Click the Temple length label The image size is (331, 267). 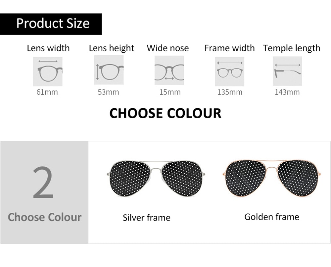tap(292, 48)
